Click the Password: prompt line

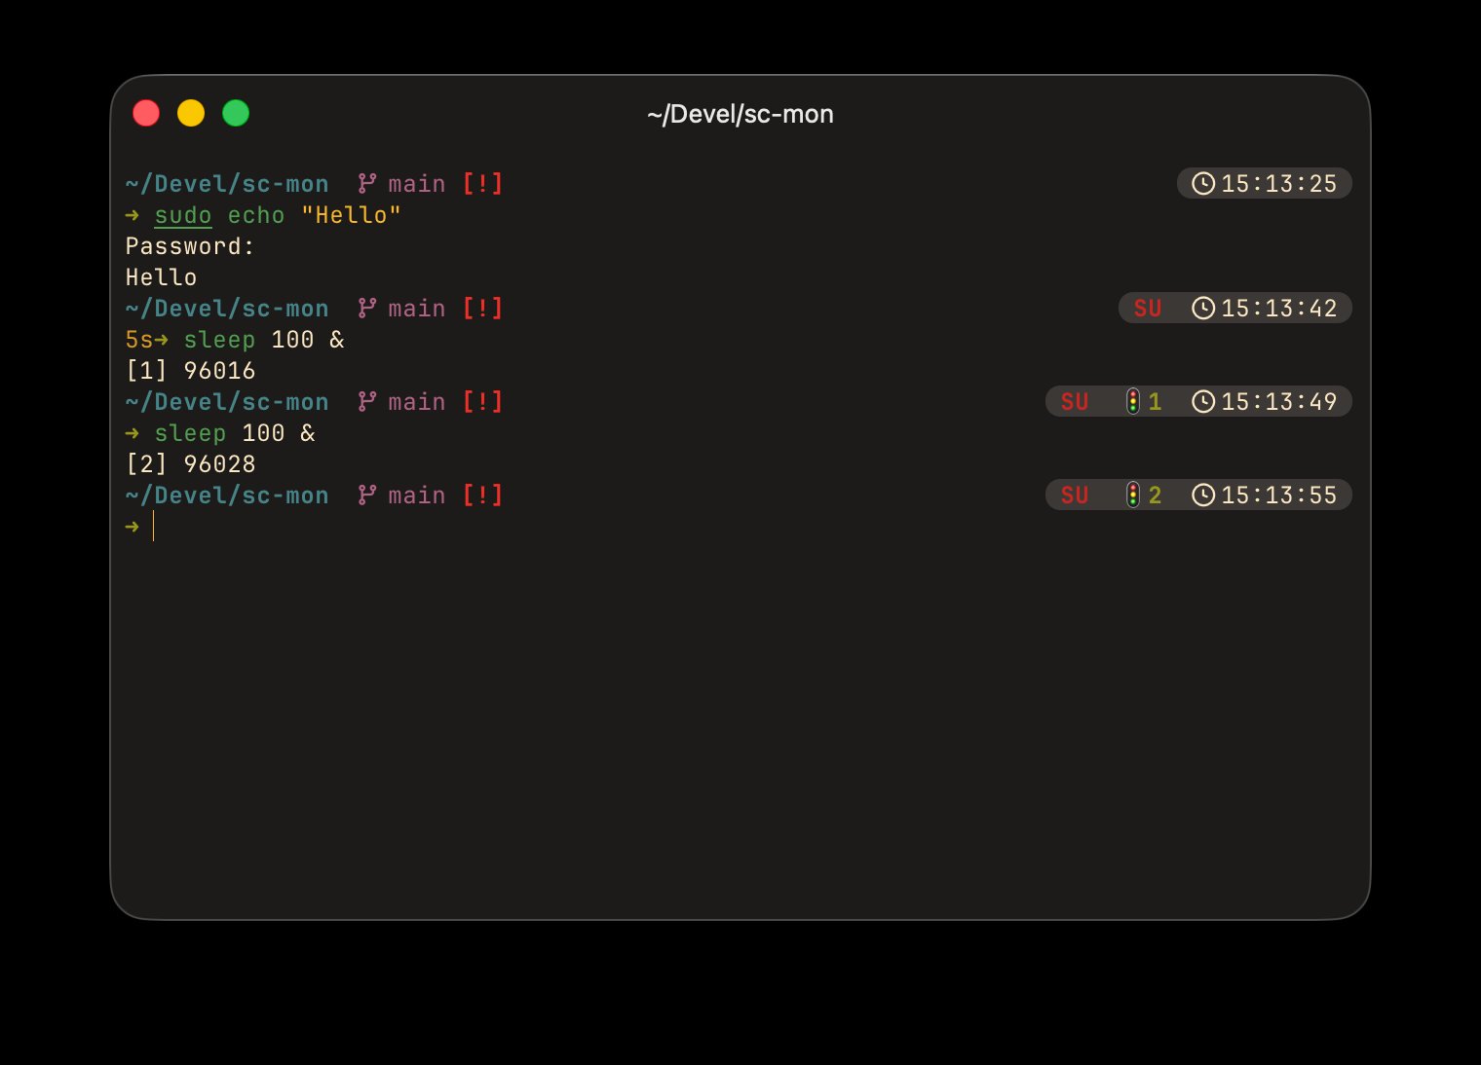[190, 246]
